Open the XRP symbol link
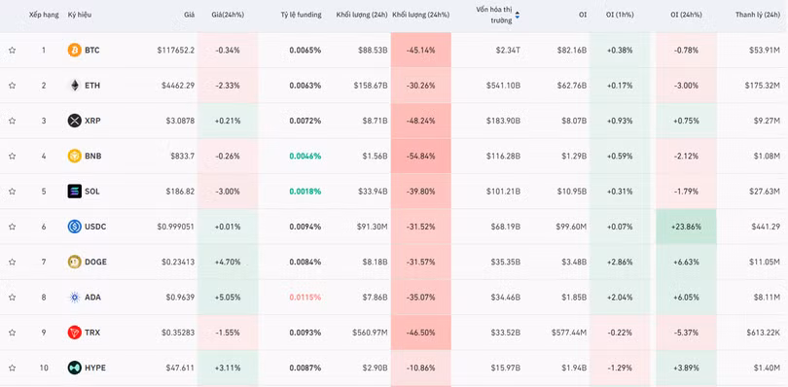The image size is (788, 387). point(92,121)
